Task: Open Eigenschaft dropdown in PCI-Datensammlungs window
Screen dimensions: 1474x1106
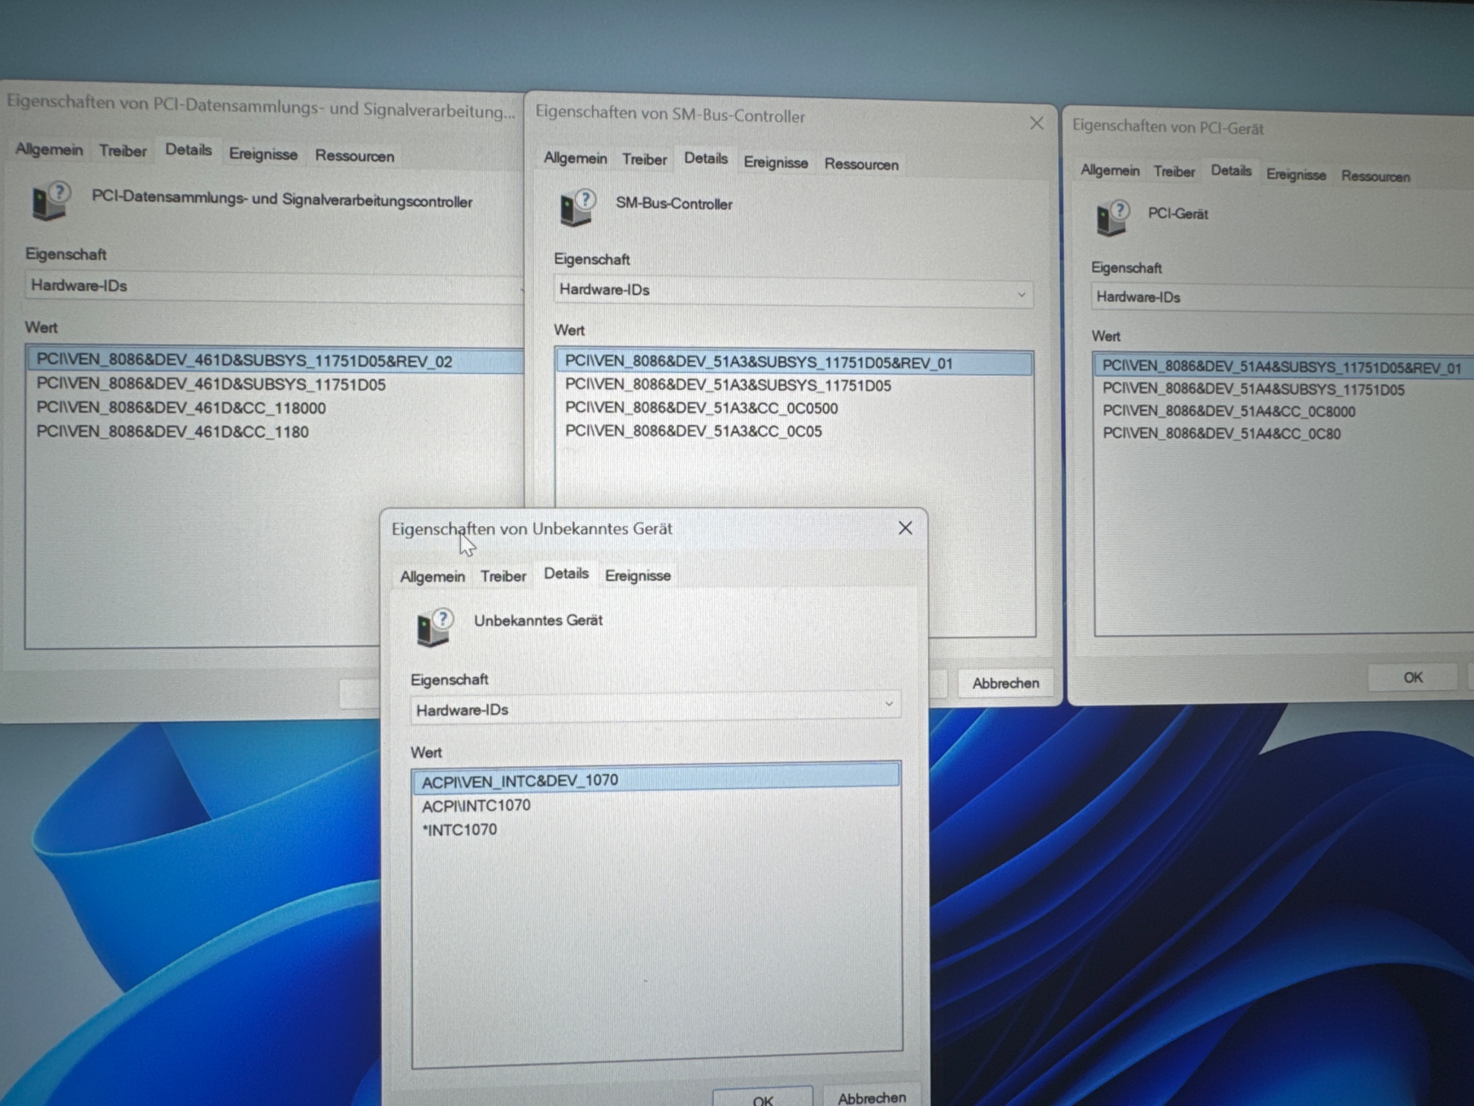Action: (274, 286)
